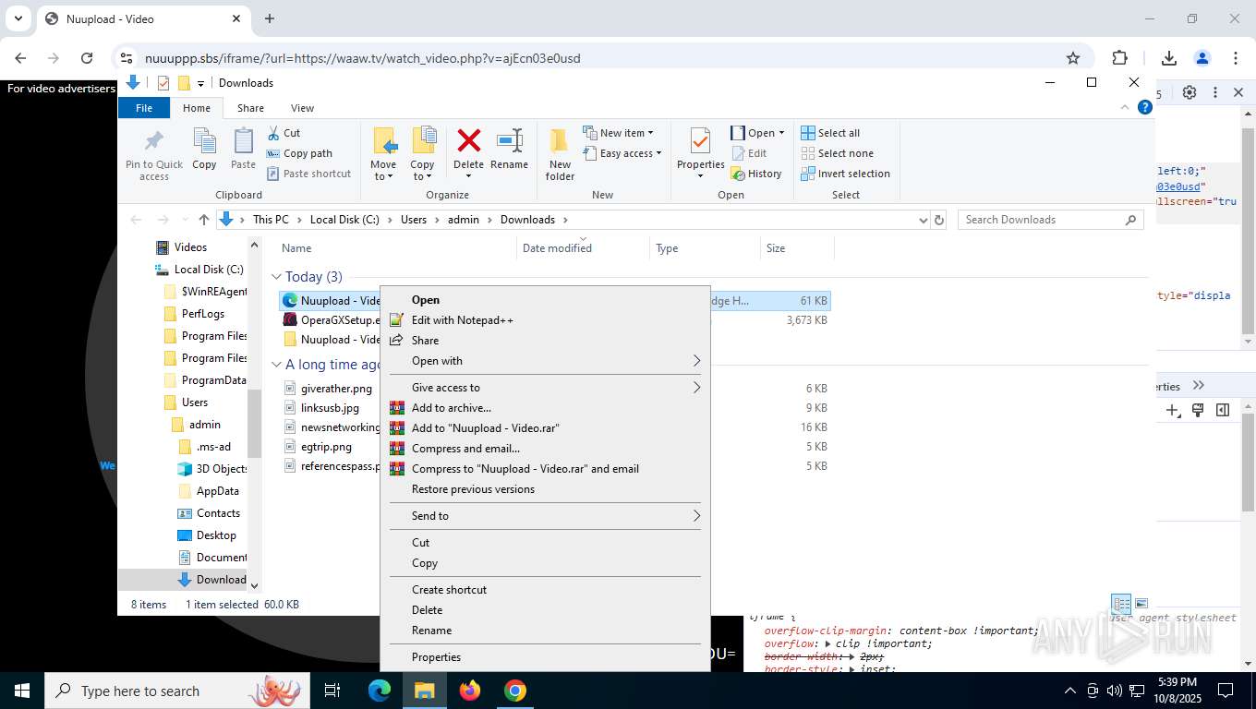Open Firefox from taskbar
The height and width of the screenshot is (709, 1256).
[x=470, y=691]
